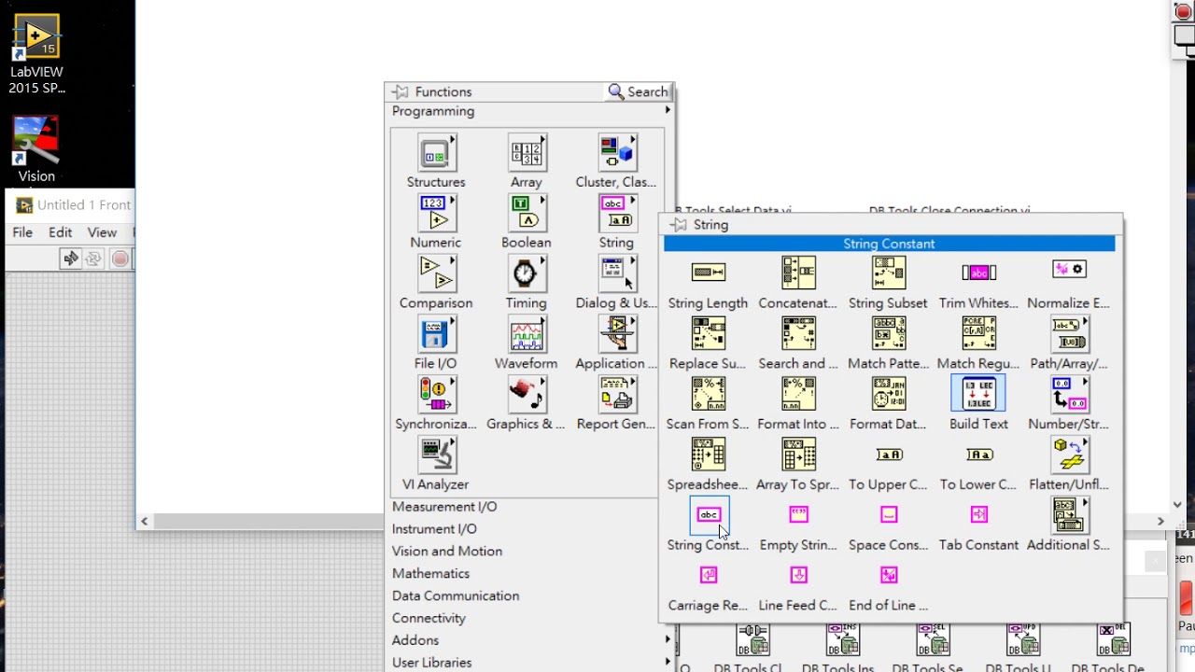Open the Report Generation palette
Screen dimensions: 1195x672
click(616, 396)
